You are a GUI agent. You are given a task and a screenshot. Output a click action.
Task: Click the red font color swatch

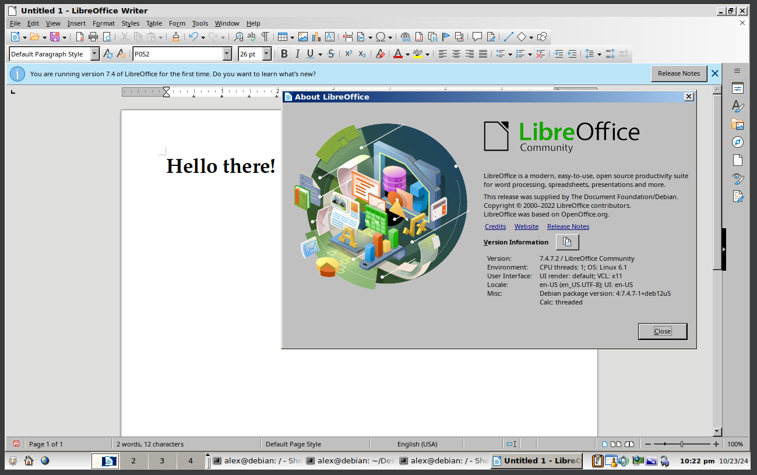pos(398,54)
